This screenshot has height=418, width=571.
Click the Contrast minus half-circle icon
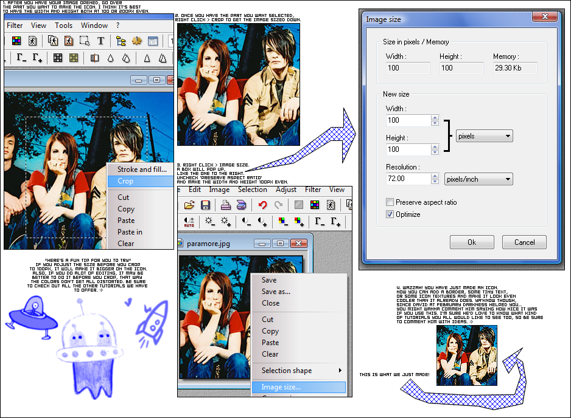pos(246,221)
